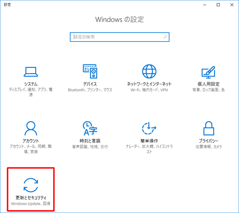Open the 更新とセキュリティ refresh arrows icon
Screen dimensions: 239x213
(31, 185)
